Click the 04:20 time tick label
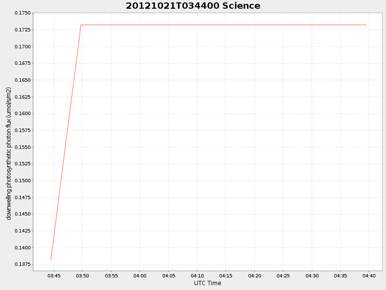 (x=255, y=275)
